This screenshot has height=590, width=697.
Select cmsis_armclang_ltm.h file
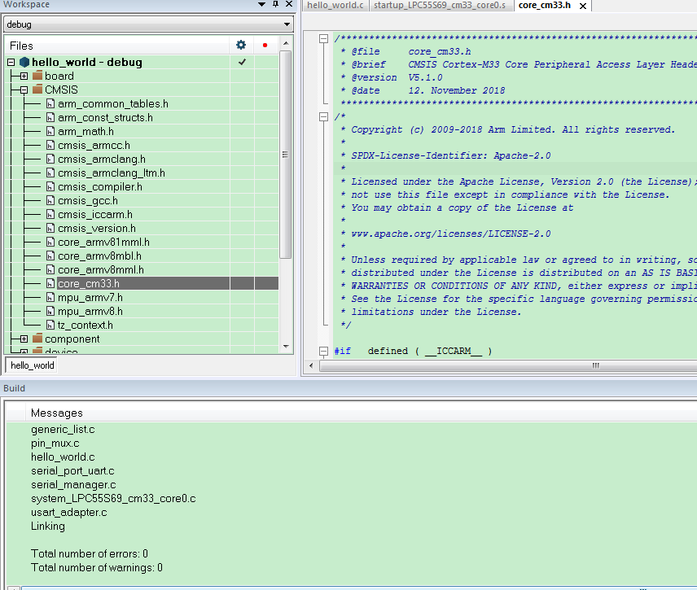pos(112,173)
